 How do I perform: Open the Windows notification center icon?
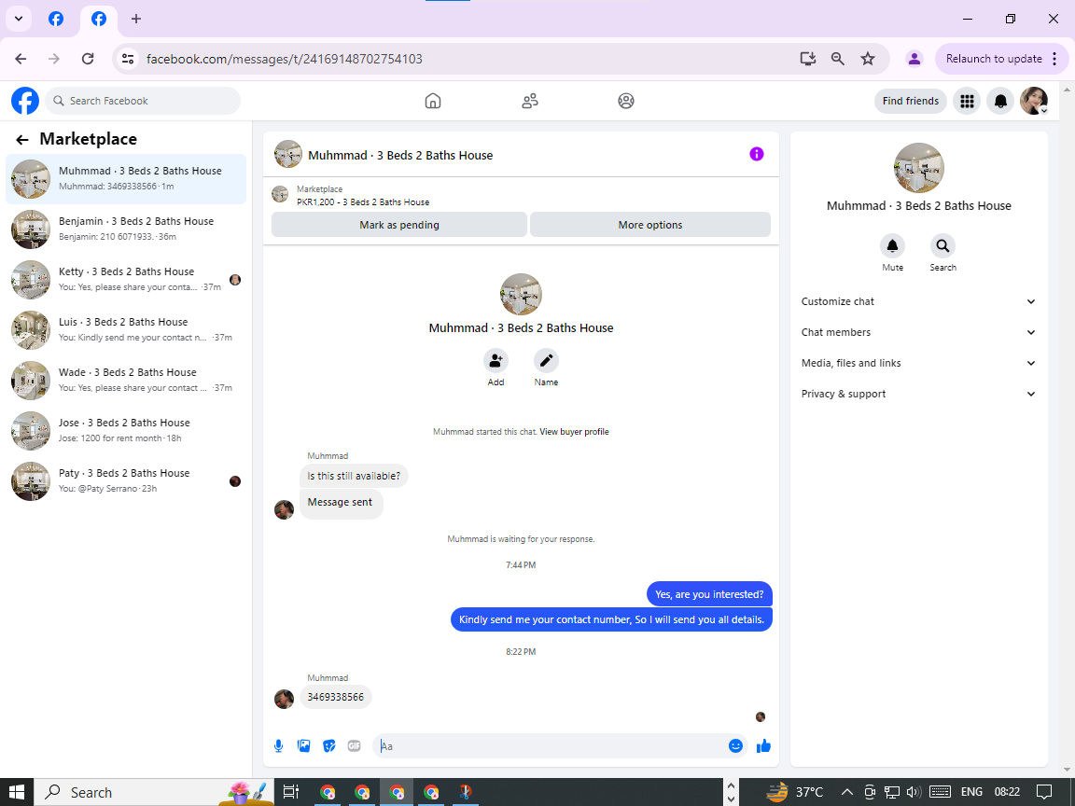[1043, 792]
